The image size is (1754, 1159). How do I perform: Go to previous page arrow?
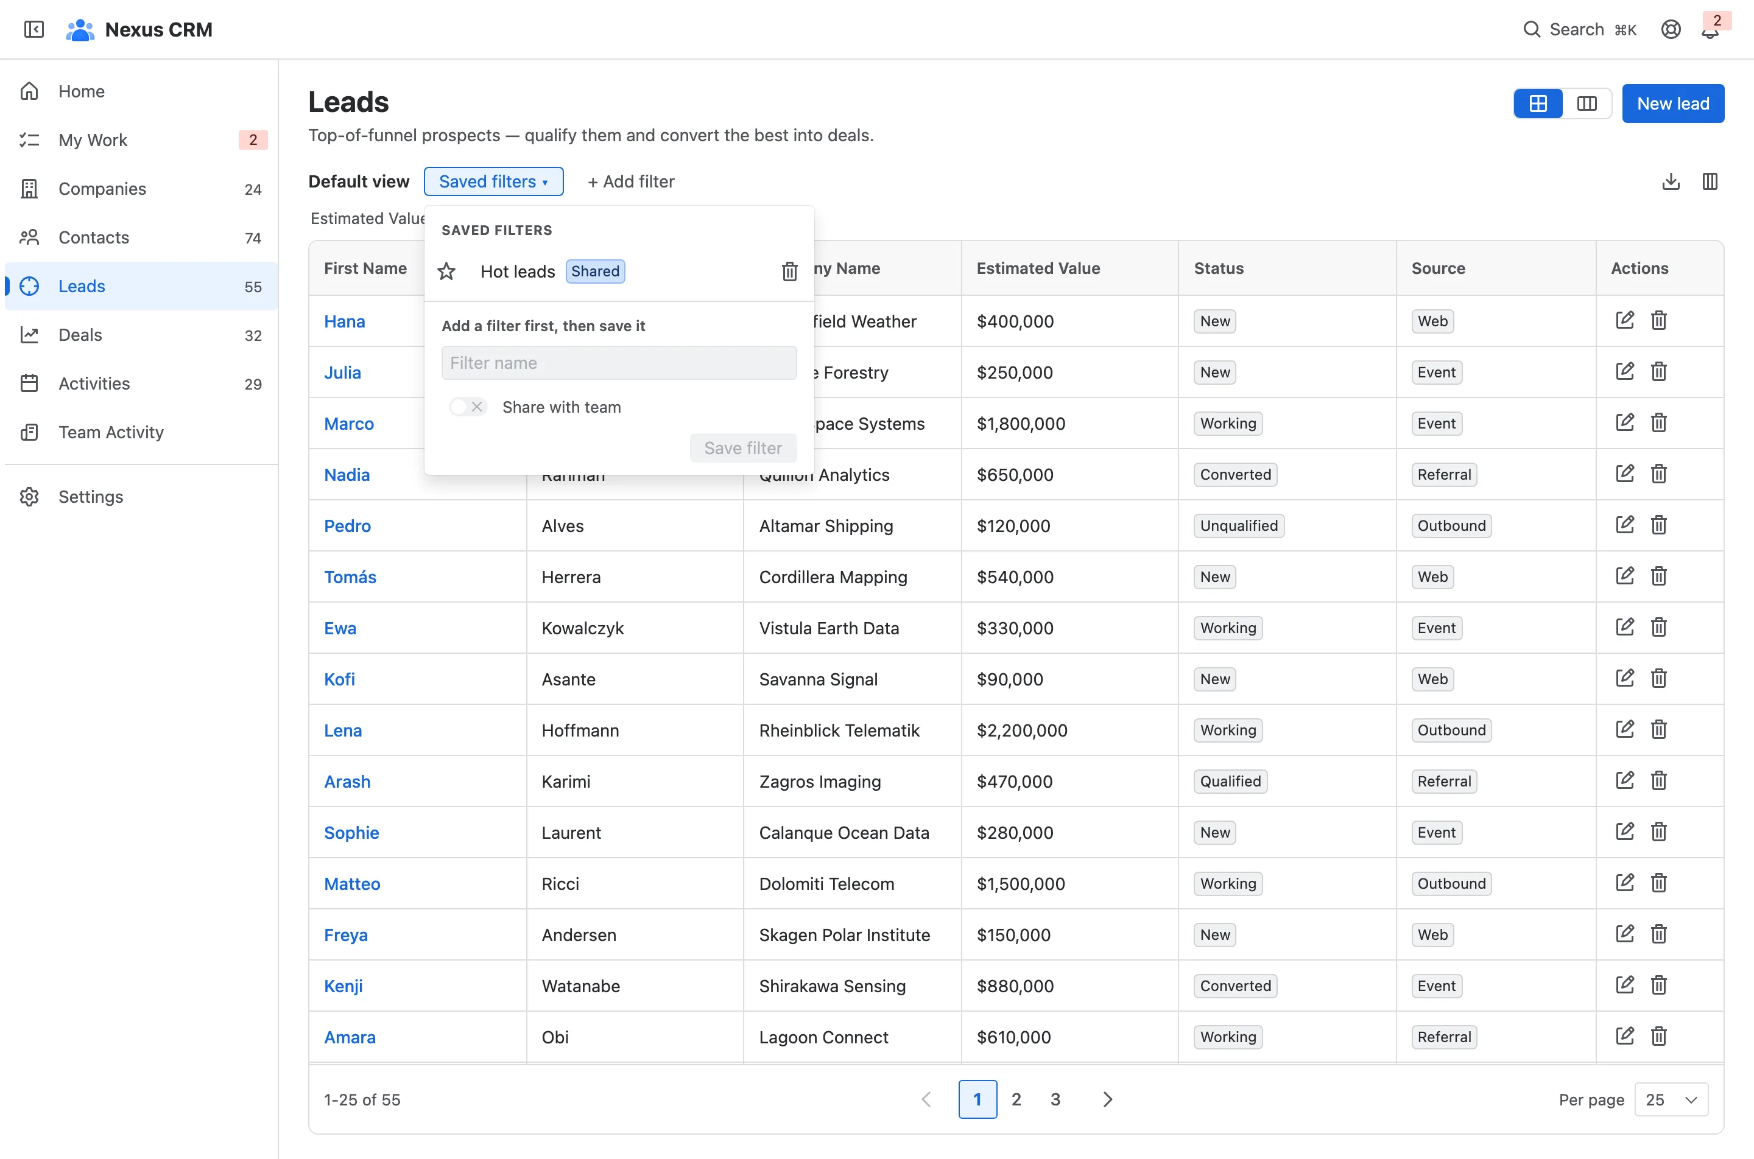[x=926, y=1099]
